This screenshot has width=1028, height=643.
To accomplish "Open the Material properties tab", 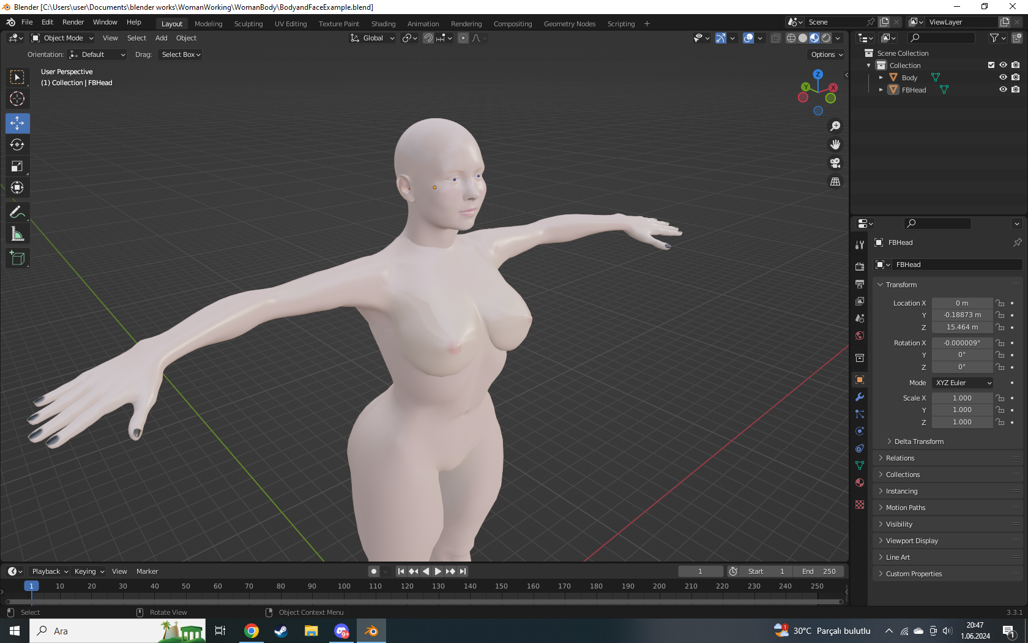I will pyautogui.click(x=860, y=483).
